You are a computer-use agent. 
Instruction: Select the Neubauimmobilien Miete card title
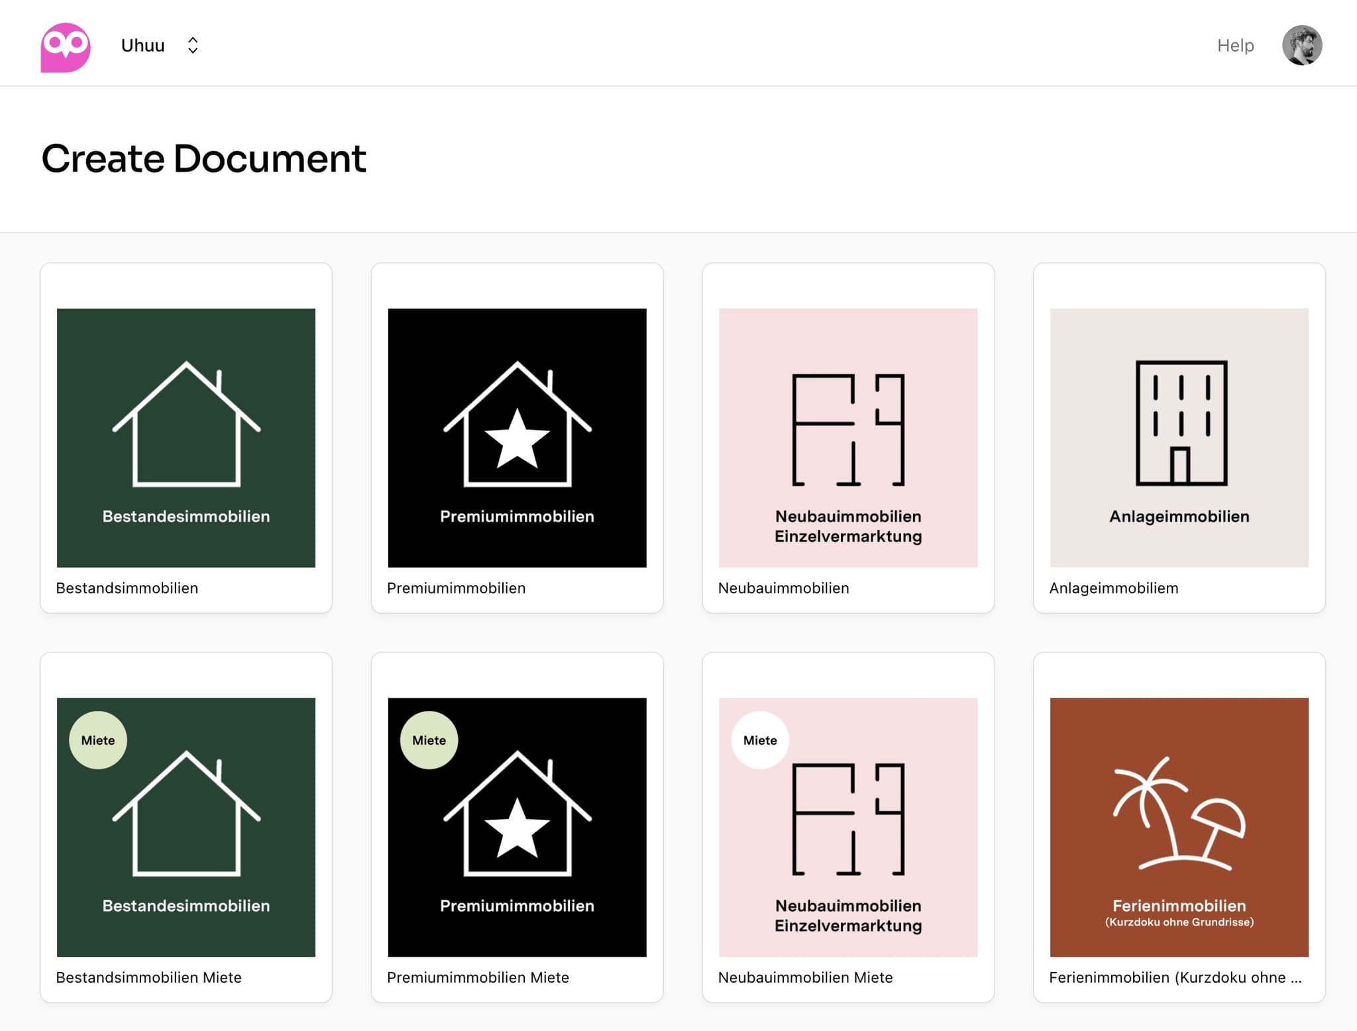click(805, 977)
